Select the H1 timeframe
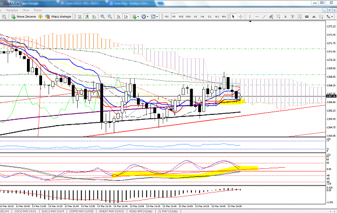The width and height of the screenshot is (337, 213). click(195, 17)
